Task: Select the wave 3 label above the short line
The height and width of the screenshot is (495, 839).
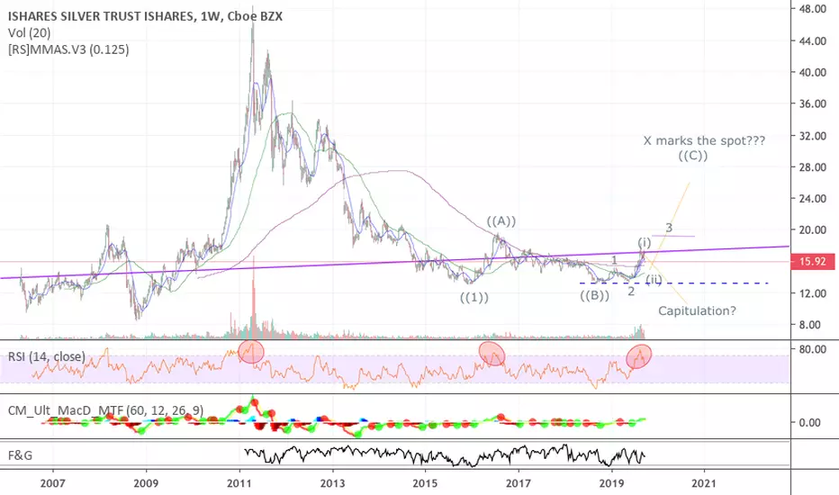Action: tap(669, 228)
